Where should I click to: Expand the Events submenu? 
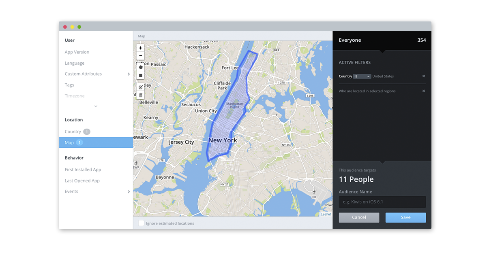129,191
